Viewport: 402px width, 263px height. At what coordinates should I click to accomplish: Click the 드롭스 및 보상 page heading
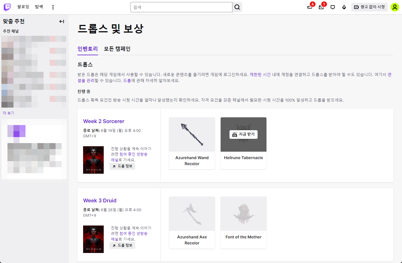pos(111,29)
